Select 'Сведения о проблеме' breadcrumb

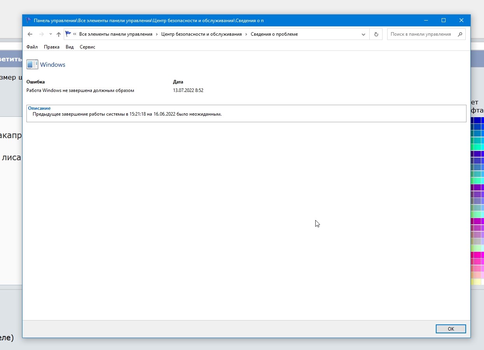pos(274,34)
